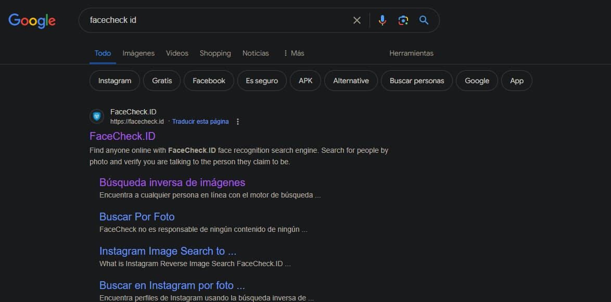The image size is (611, 302).
Task: Open the Herramientas search tools
Action: coord(411,54)
